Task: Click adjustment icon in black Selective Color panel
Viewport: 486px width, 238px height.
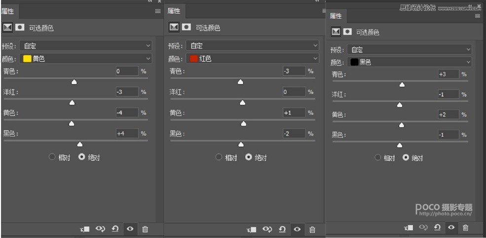Action: point(336,32)
